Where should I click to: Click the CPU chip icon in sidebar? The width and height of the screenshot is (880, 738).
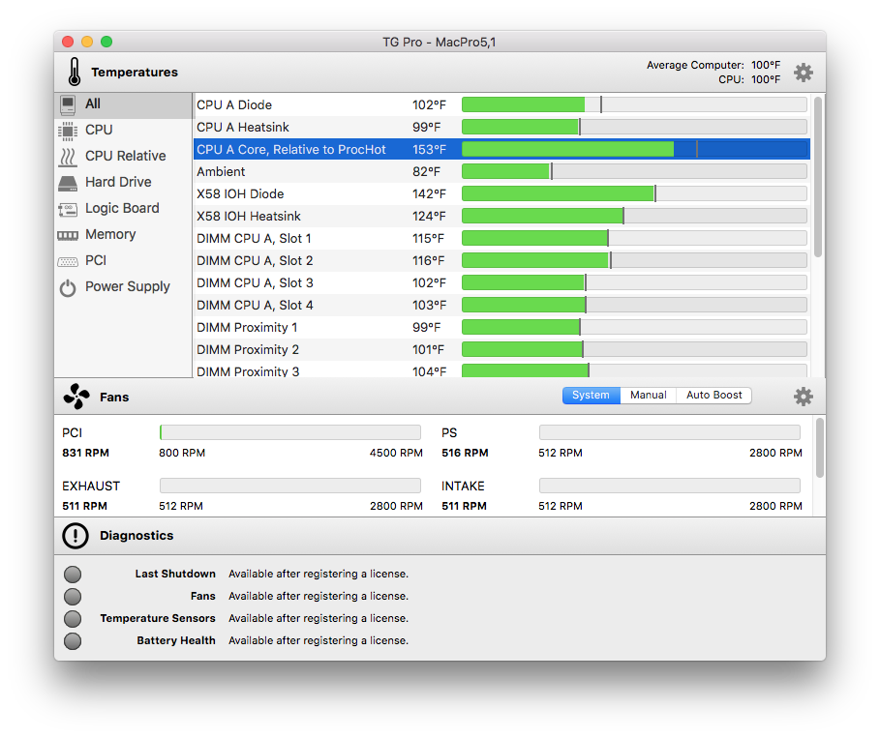[x=68, y=131]
